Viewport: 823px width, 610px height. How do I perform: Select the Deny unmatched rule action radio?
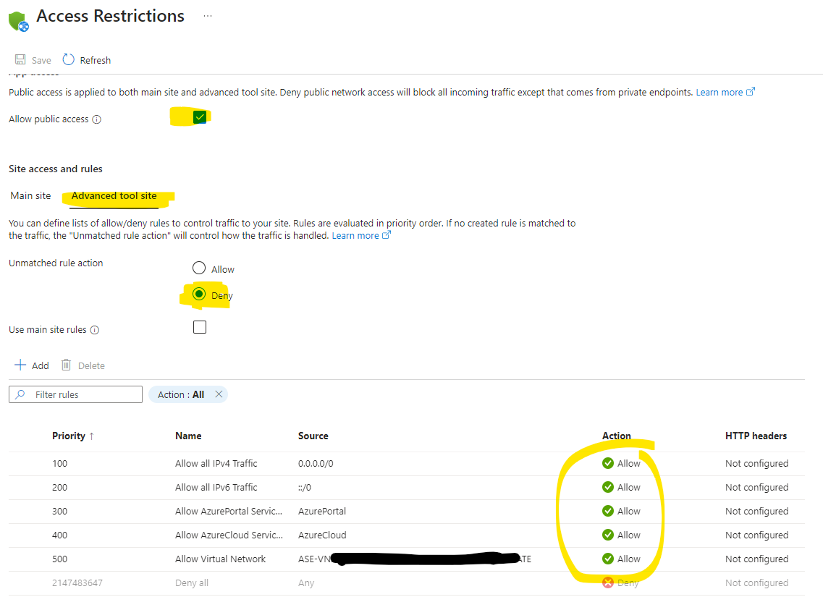199,294
